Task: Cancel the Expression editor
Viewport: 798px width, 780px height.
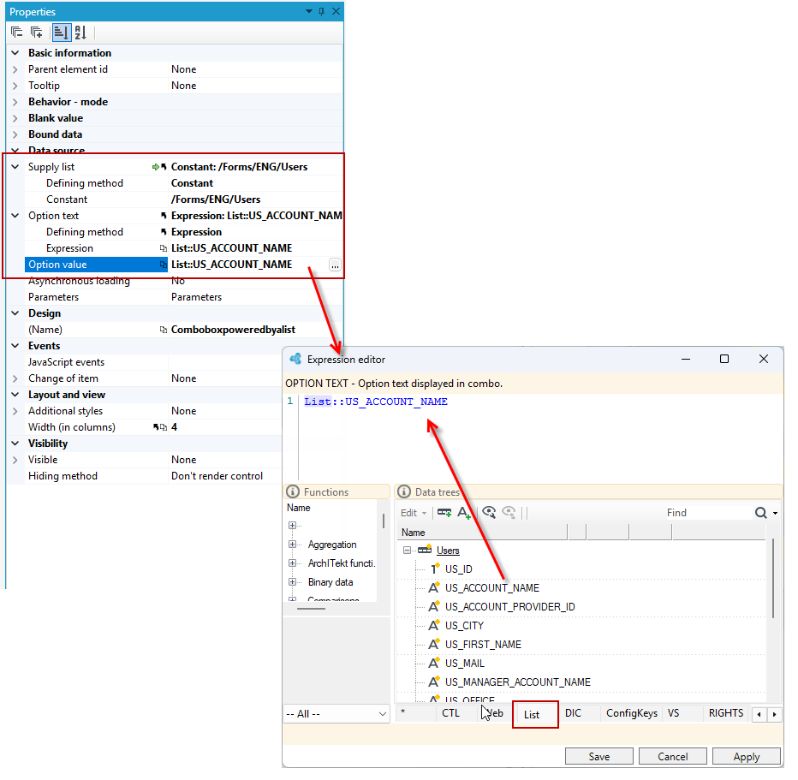Action: 672,757
